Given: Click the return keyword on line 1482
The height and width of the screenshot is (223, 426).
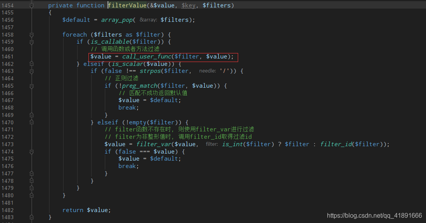Looking at the screenshot, I should point(73,210).
